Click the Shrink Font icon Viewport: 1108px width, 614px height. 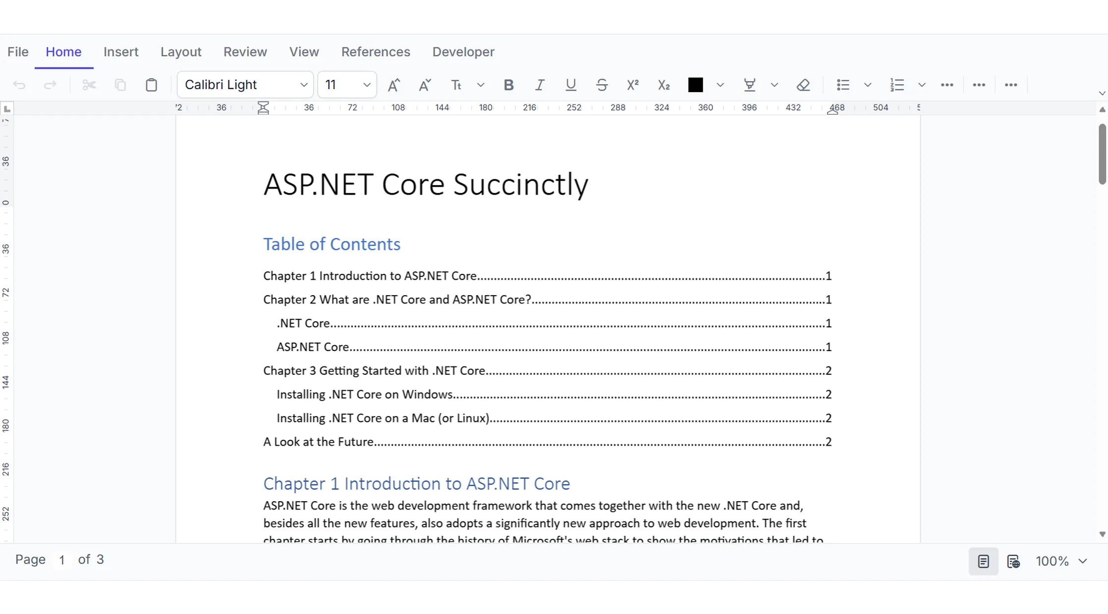tap(425, 85)
